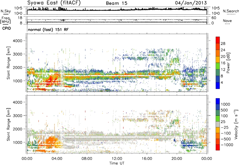This screenshot has height=165, width=239.
Task: Click the date "04/Jan/2013"
Action: pyautogui.click(x=191, y=3)
